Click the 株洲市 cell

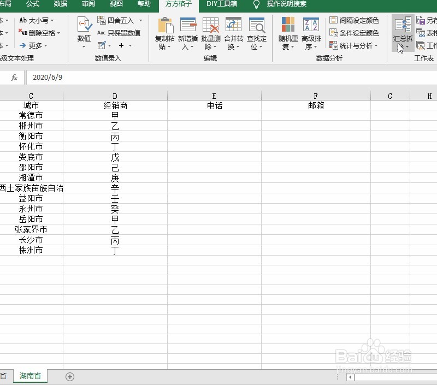pyautogui.click(x=31, y=250)
